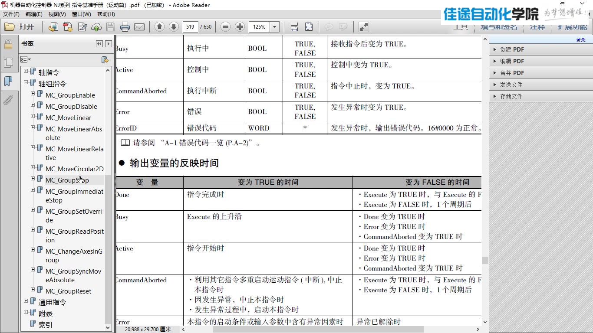This screenshot has width=593, height=333.
Task: Select MC_GroupImmediateStop bookmark
Action: coord(74,196)
